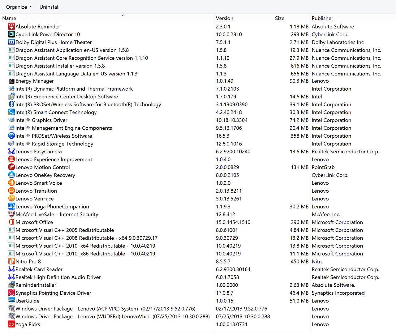Image resolution: width=396 pixels, height=334 pixels.
Task: Click the Realtek Card Reader icon
Action: tap(11, 269)
